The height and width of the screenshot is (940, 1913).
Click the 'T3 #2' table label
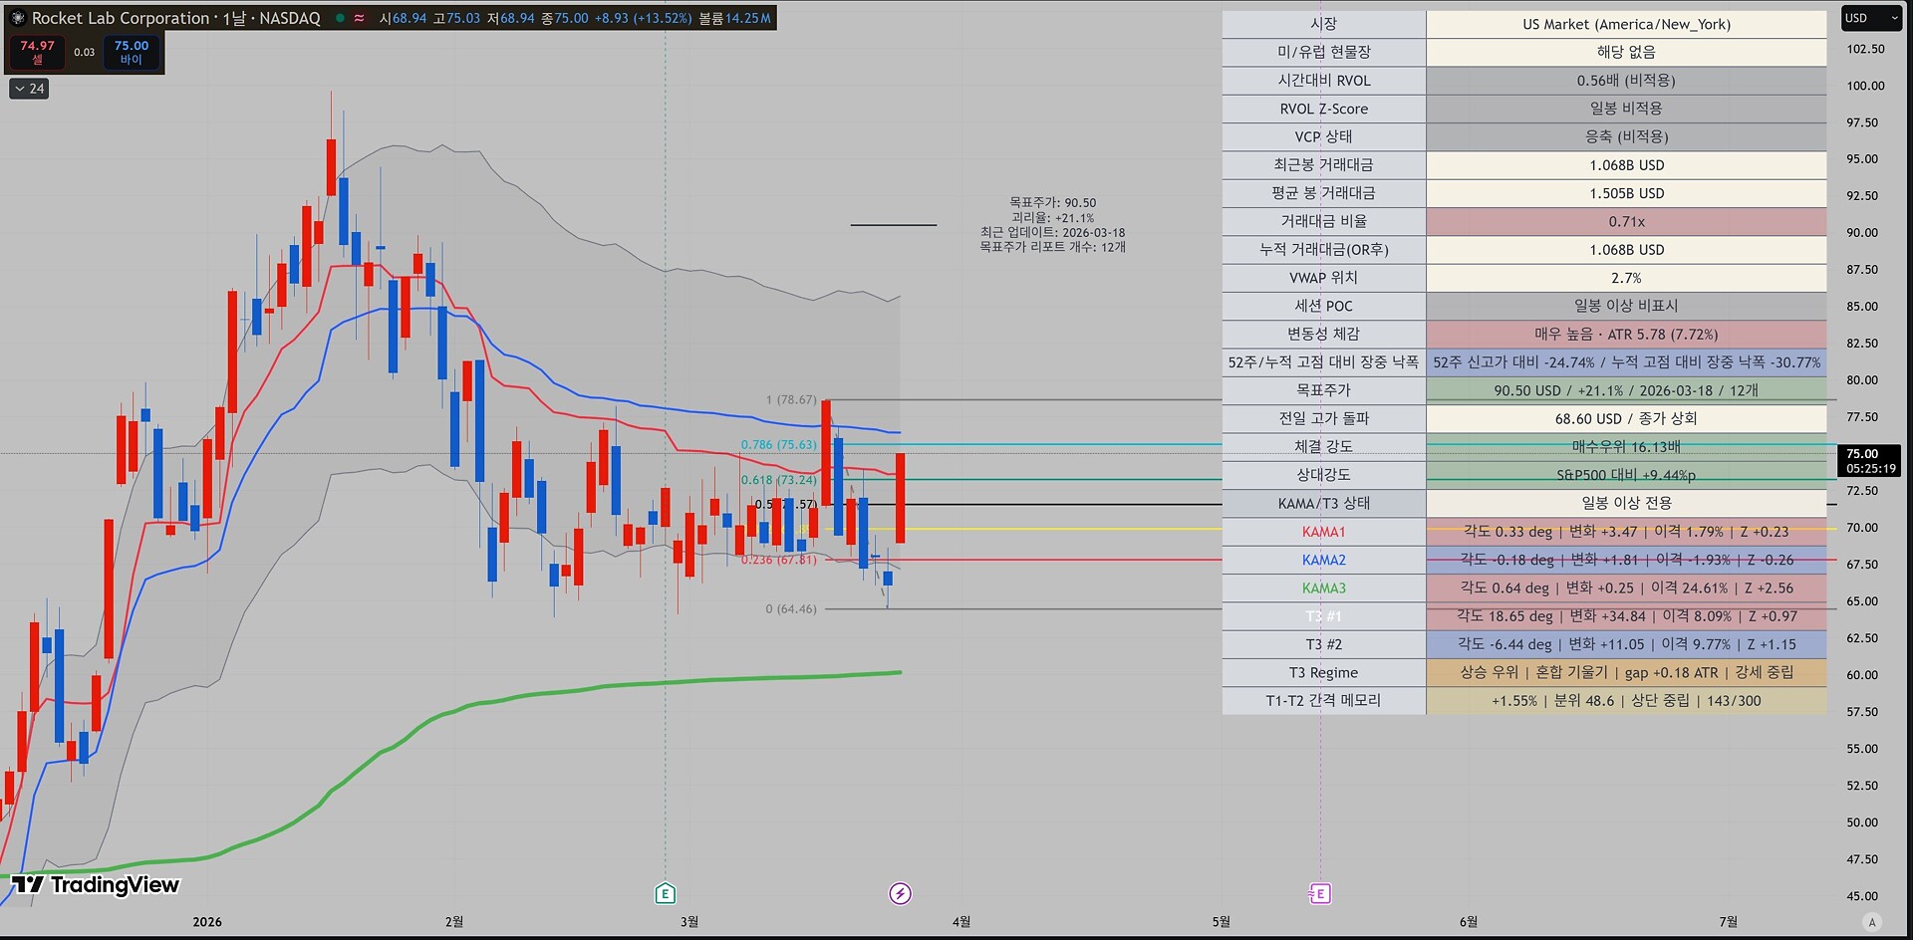[1323, 644]
